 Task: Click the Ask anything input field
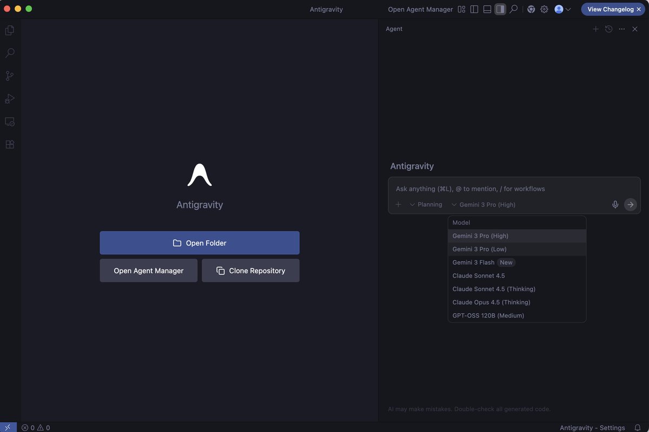point(514,188)
